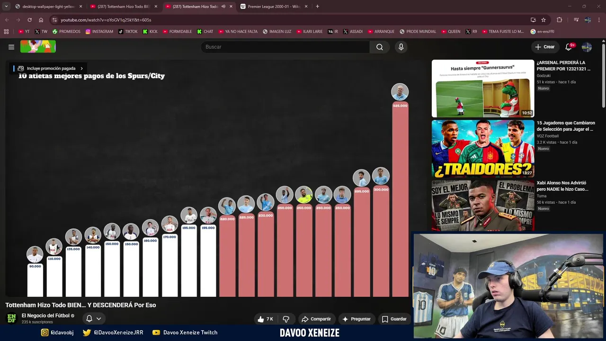This screenshot has width=606, height=341.
Task: Open the INSTAGRAM bookmark
Action: coord(99,32)
